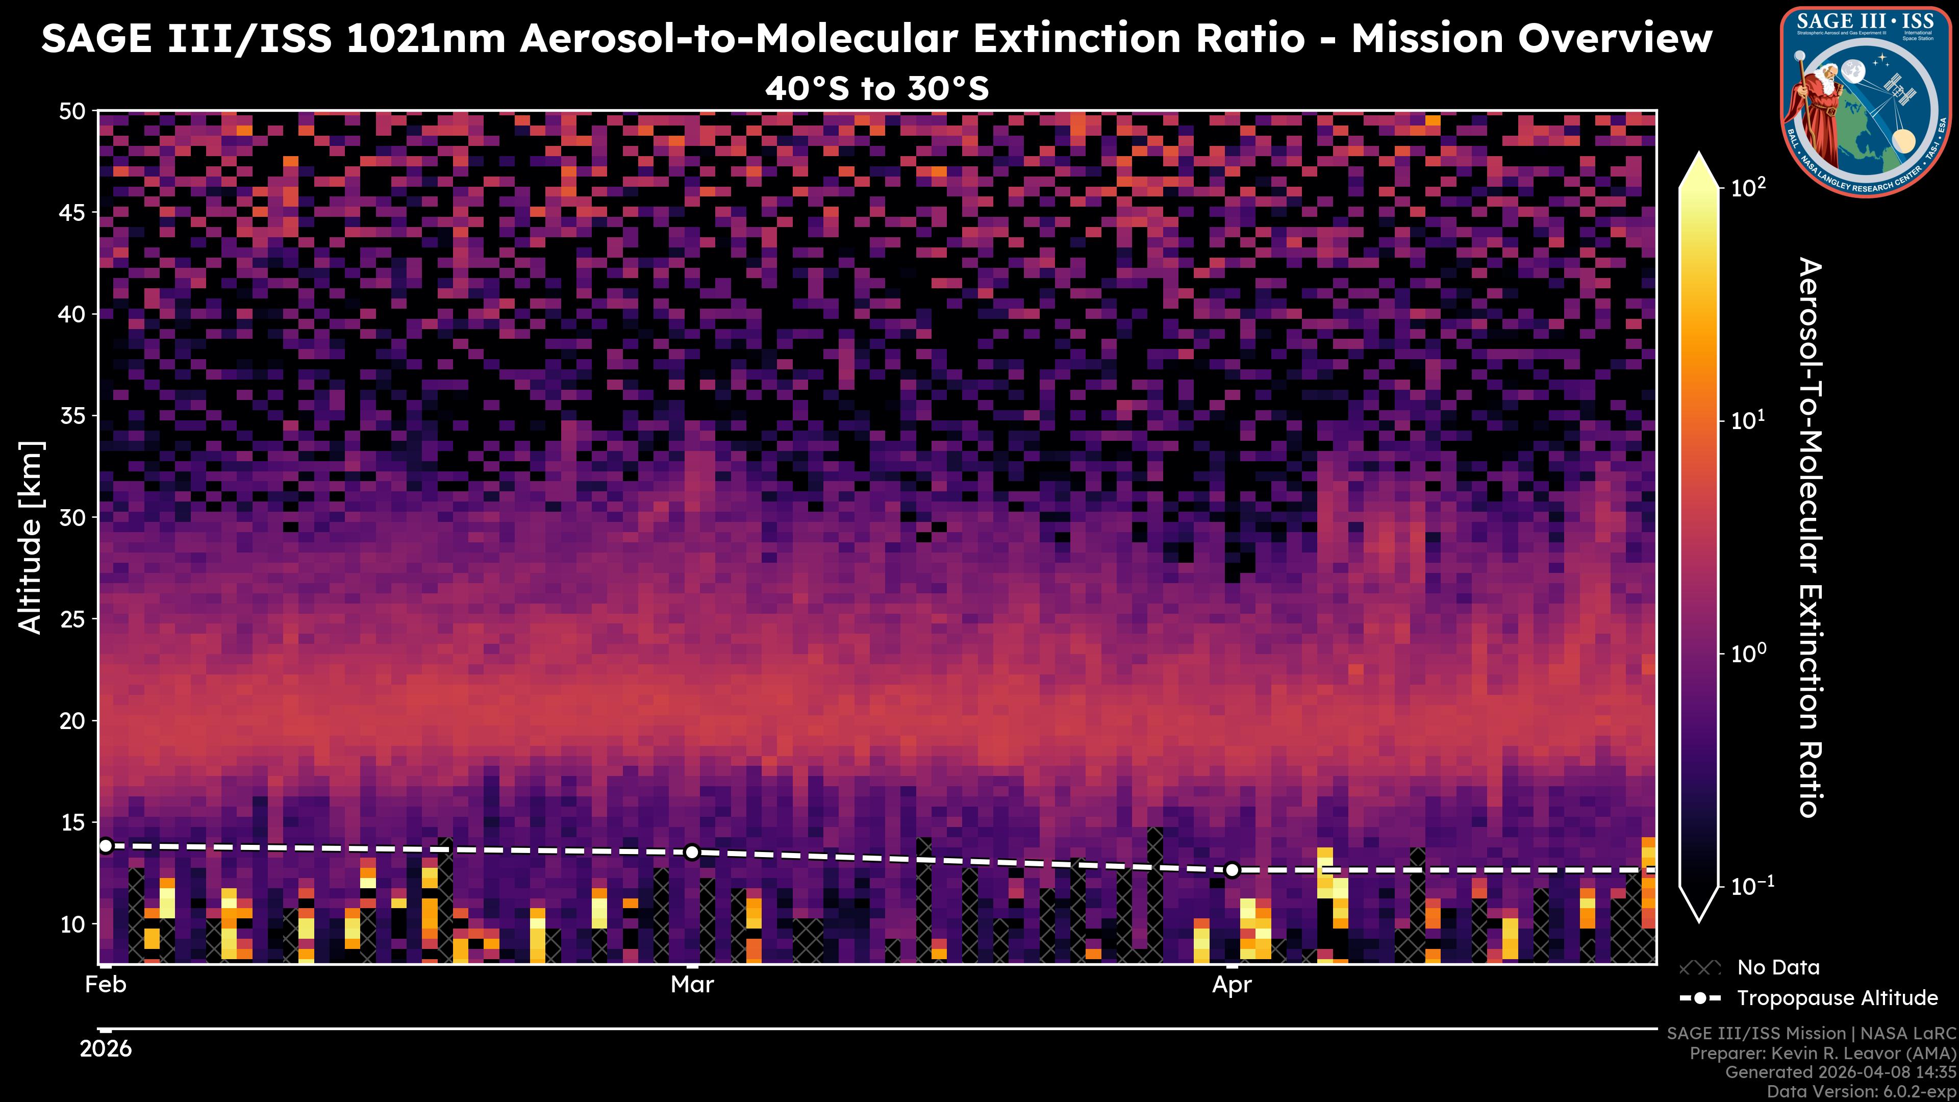
Task: Click the SAGE III ISS mission logo
Action: 1866,101
